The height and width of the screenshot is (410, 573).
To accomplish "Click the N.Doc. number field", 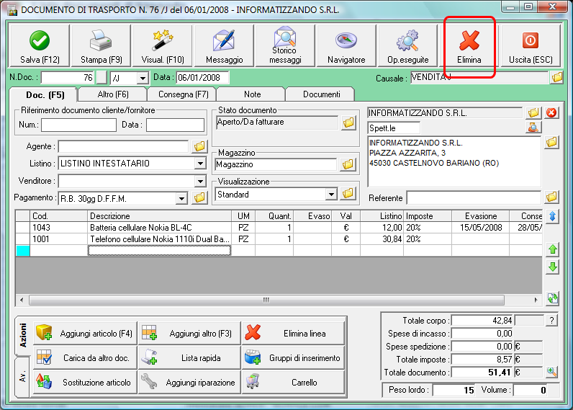I will point(68,78).
